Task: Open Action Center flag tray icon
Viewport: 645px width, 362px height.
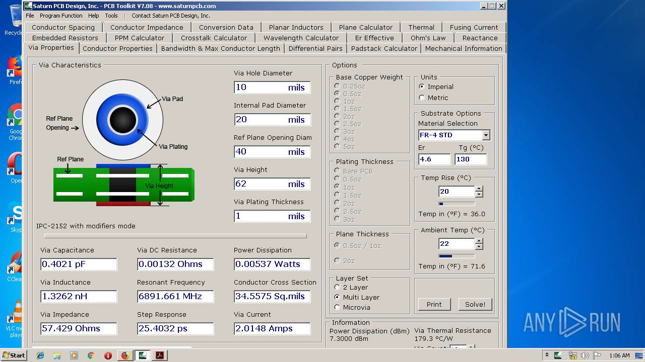Action: coord(598,355)
